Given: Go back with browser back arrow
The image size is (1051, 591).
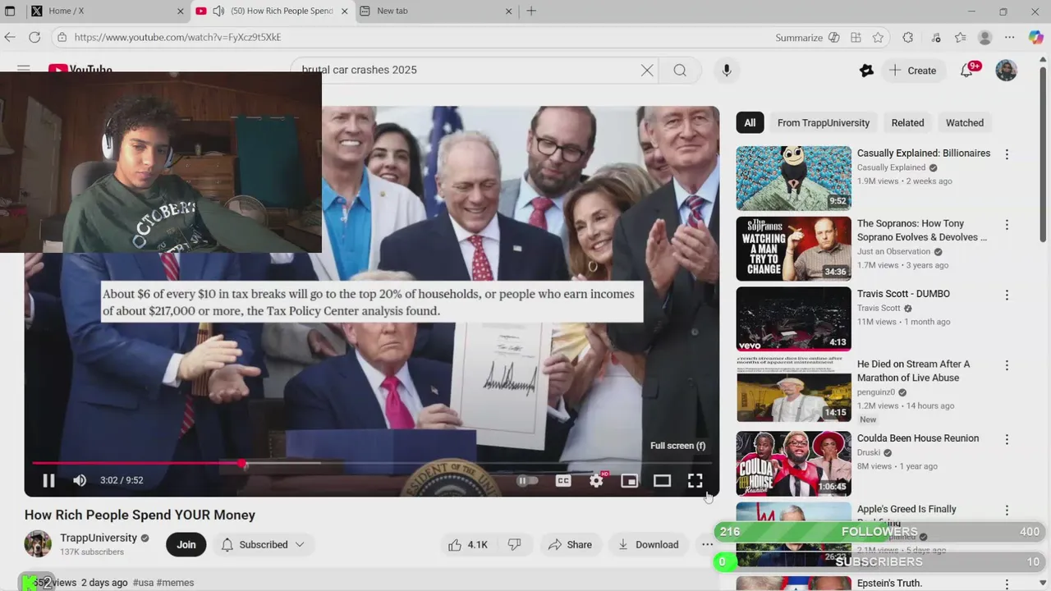Looking at the screenshot, I should pos(10,38).
